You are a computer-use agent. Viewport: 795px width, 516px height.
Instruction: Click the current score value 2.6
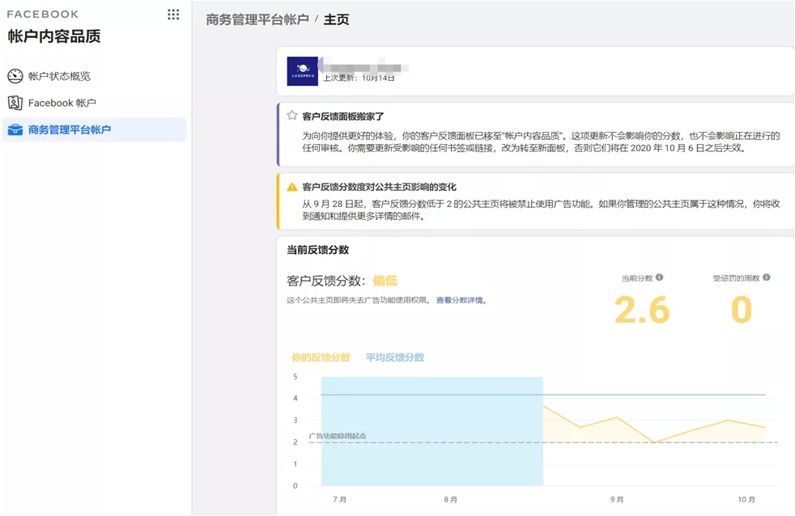641,310
